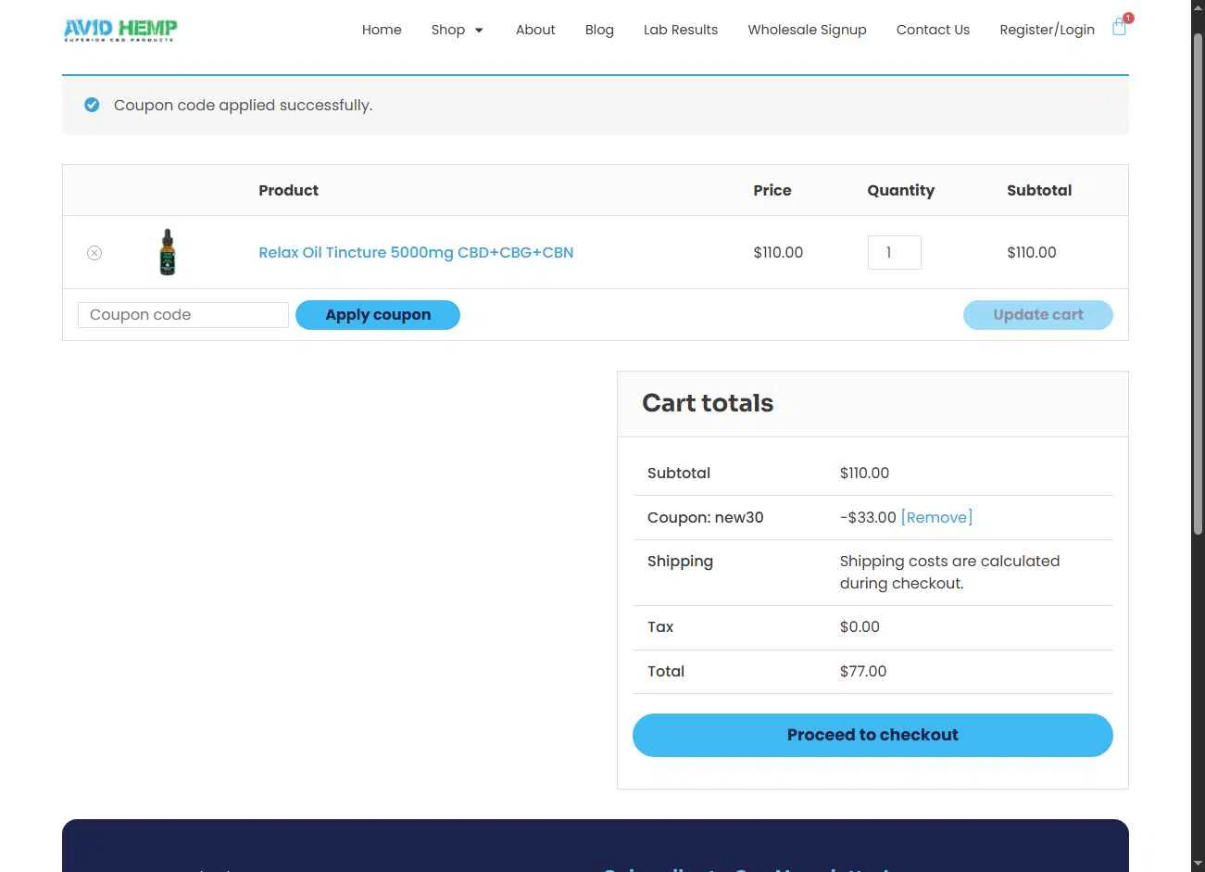Open the Blog page

599,30
